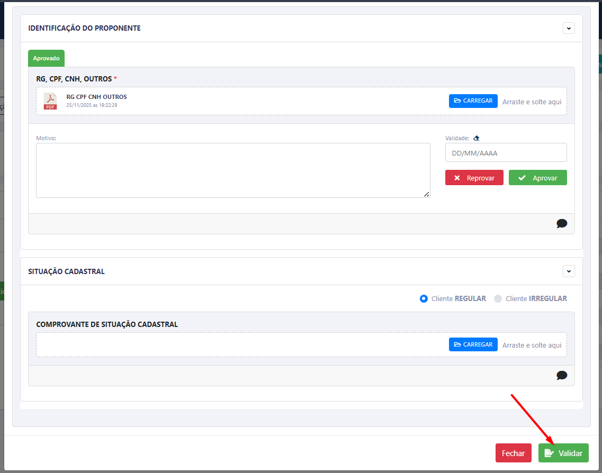Collapse the Situação Cadastral section
Screen dimensions: 602x473
click(569, 271)
